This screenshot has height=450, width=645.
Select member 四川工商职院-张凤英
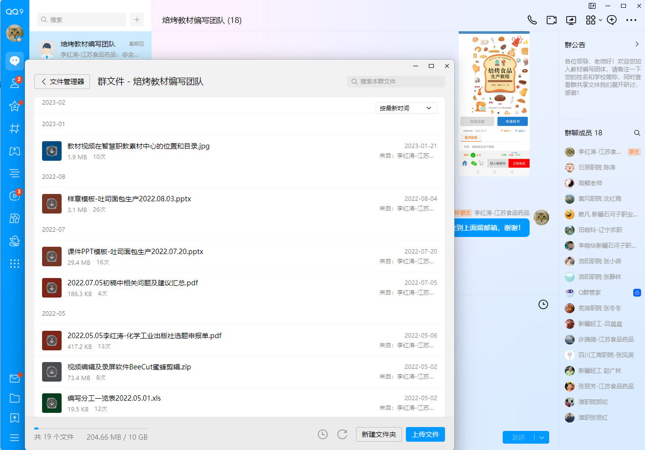point(602,355)
